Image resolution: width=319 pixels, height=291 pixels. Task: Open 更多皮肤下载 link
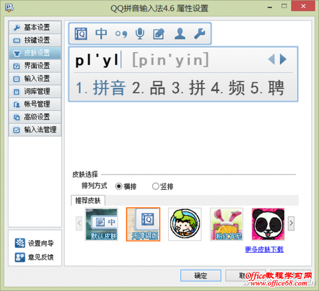(264, 250)
